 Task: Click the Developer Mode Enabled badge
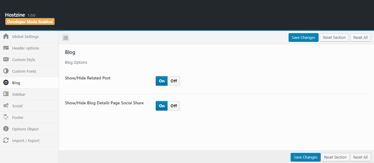tap(30, 22)
